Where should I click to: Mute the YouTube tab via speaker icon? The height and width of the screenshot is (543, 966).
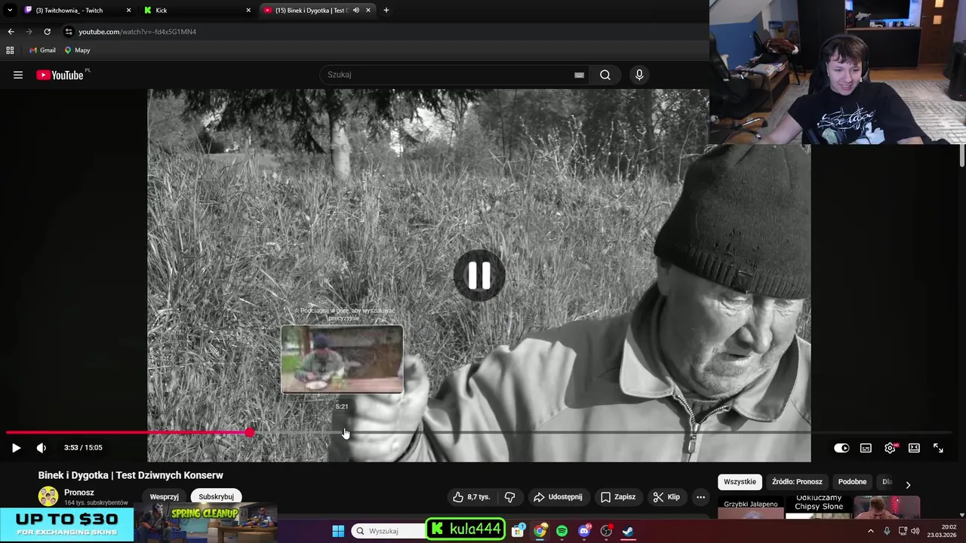click(x=355, y=11)
